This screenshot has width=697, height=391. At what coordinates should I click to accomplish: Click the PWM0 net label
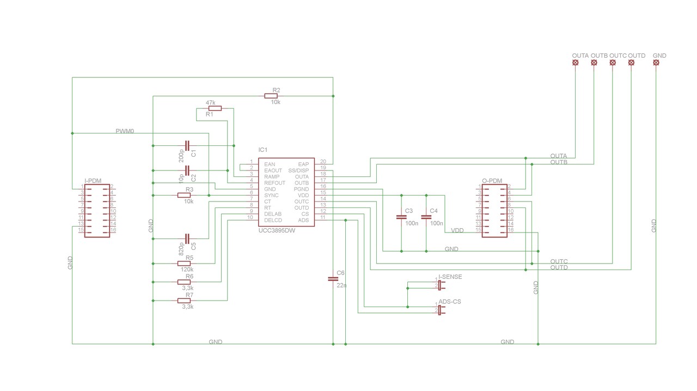[125, 131]
